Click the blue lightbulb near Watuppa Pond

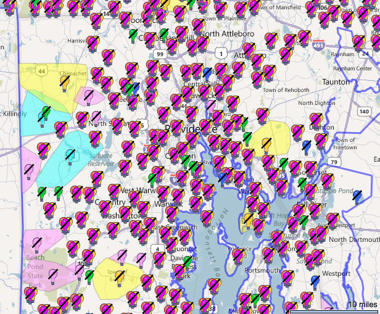(357, 197)
